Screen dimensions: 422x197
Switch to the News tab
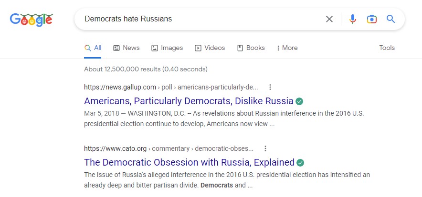tap(126, 48)
